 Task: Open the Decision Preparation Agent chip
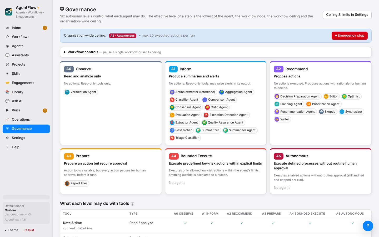pyautogui.click(x=298, y=96)
